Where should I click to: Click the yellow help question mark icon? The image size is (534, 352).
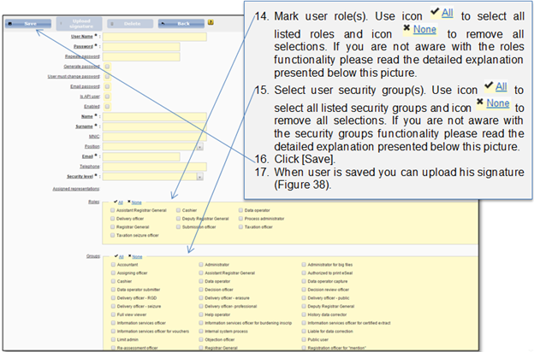tap(211, 23)
